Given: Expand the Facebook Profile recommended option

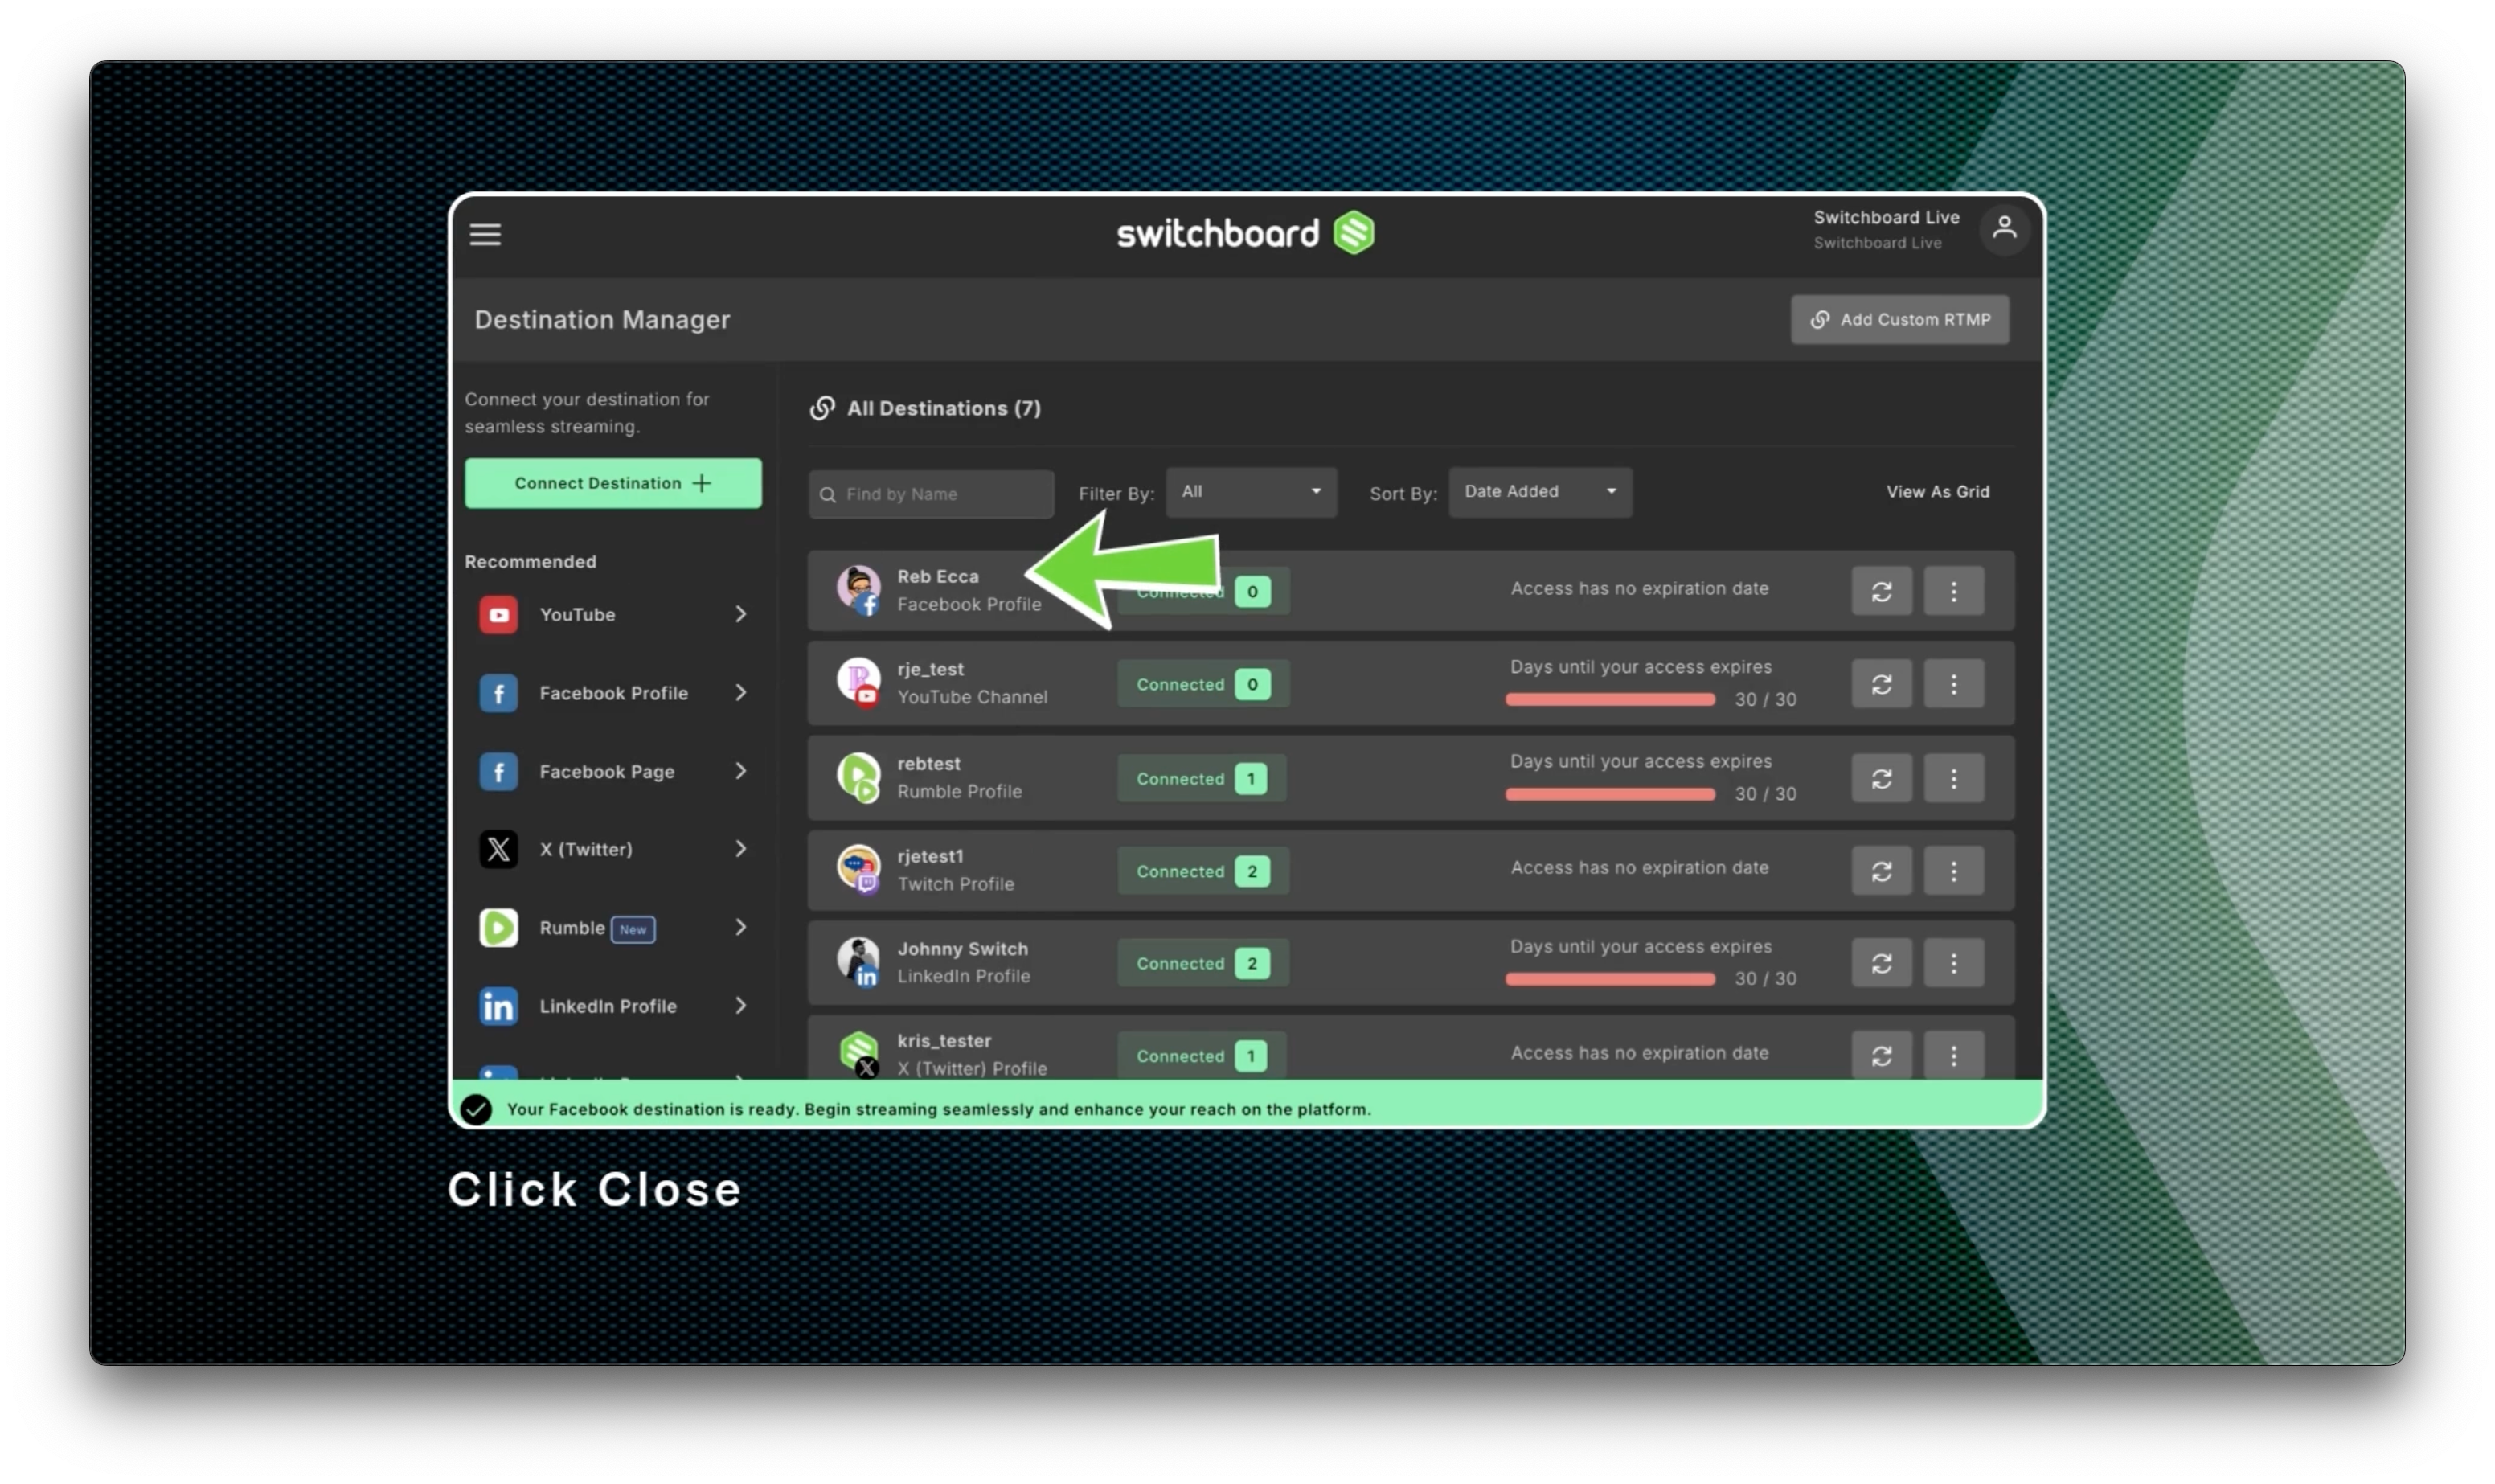Looking at the screenshot, I should point(741,693).
